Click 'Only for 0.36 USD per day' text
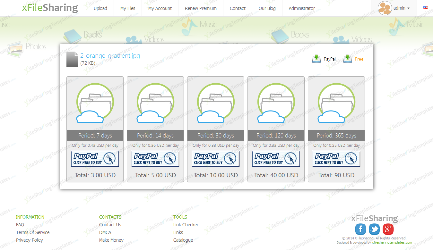The width and height of the screenshot is (433, 250). coord(155,146)
